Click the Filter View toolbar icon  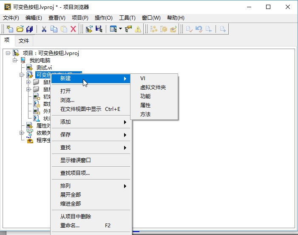(113, 29)
